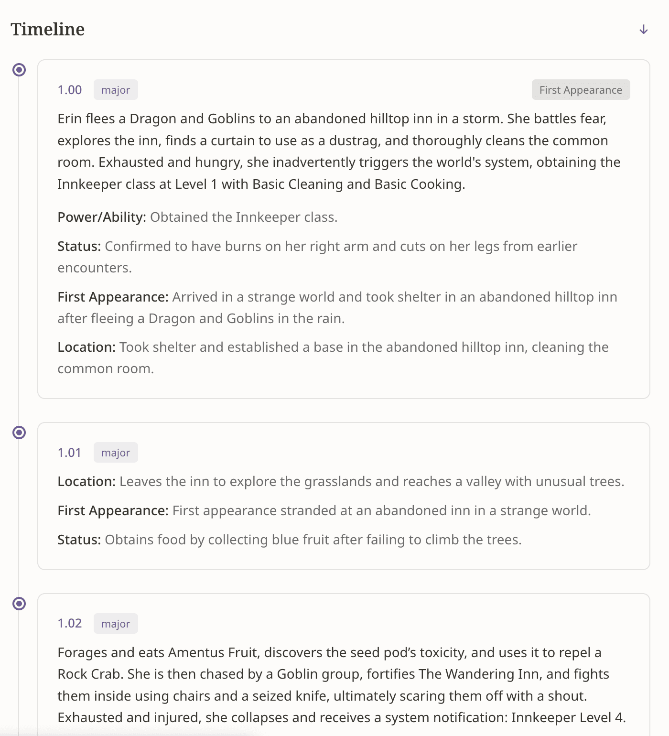The width and height of the screenshot is (669, 736).
Task: Select the version label 1.00
Action: tap(69, 89)
